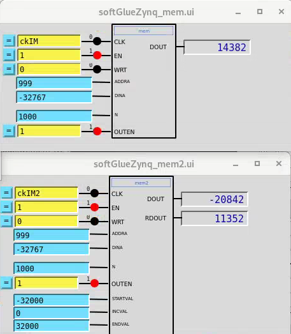Viewport: 291px width, 334px height.
Task: Click the mem2 block name label
Action: coord(141,183)
